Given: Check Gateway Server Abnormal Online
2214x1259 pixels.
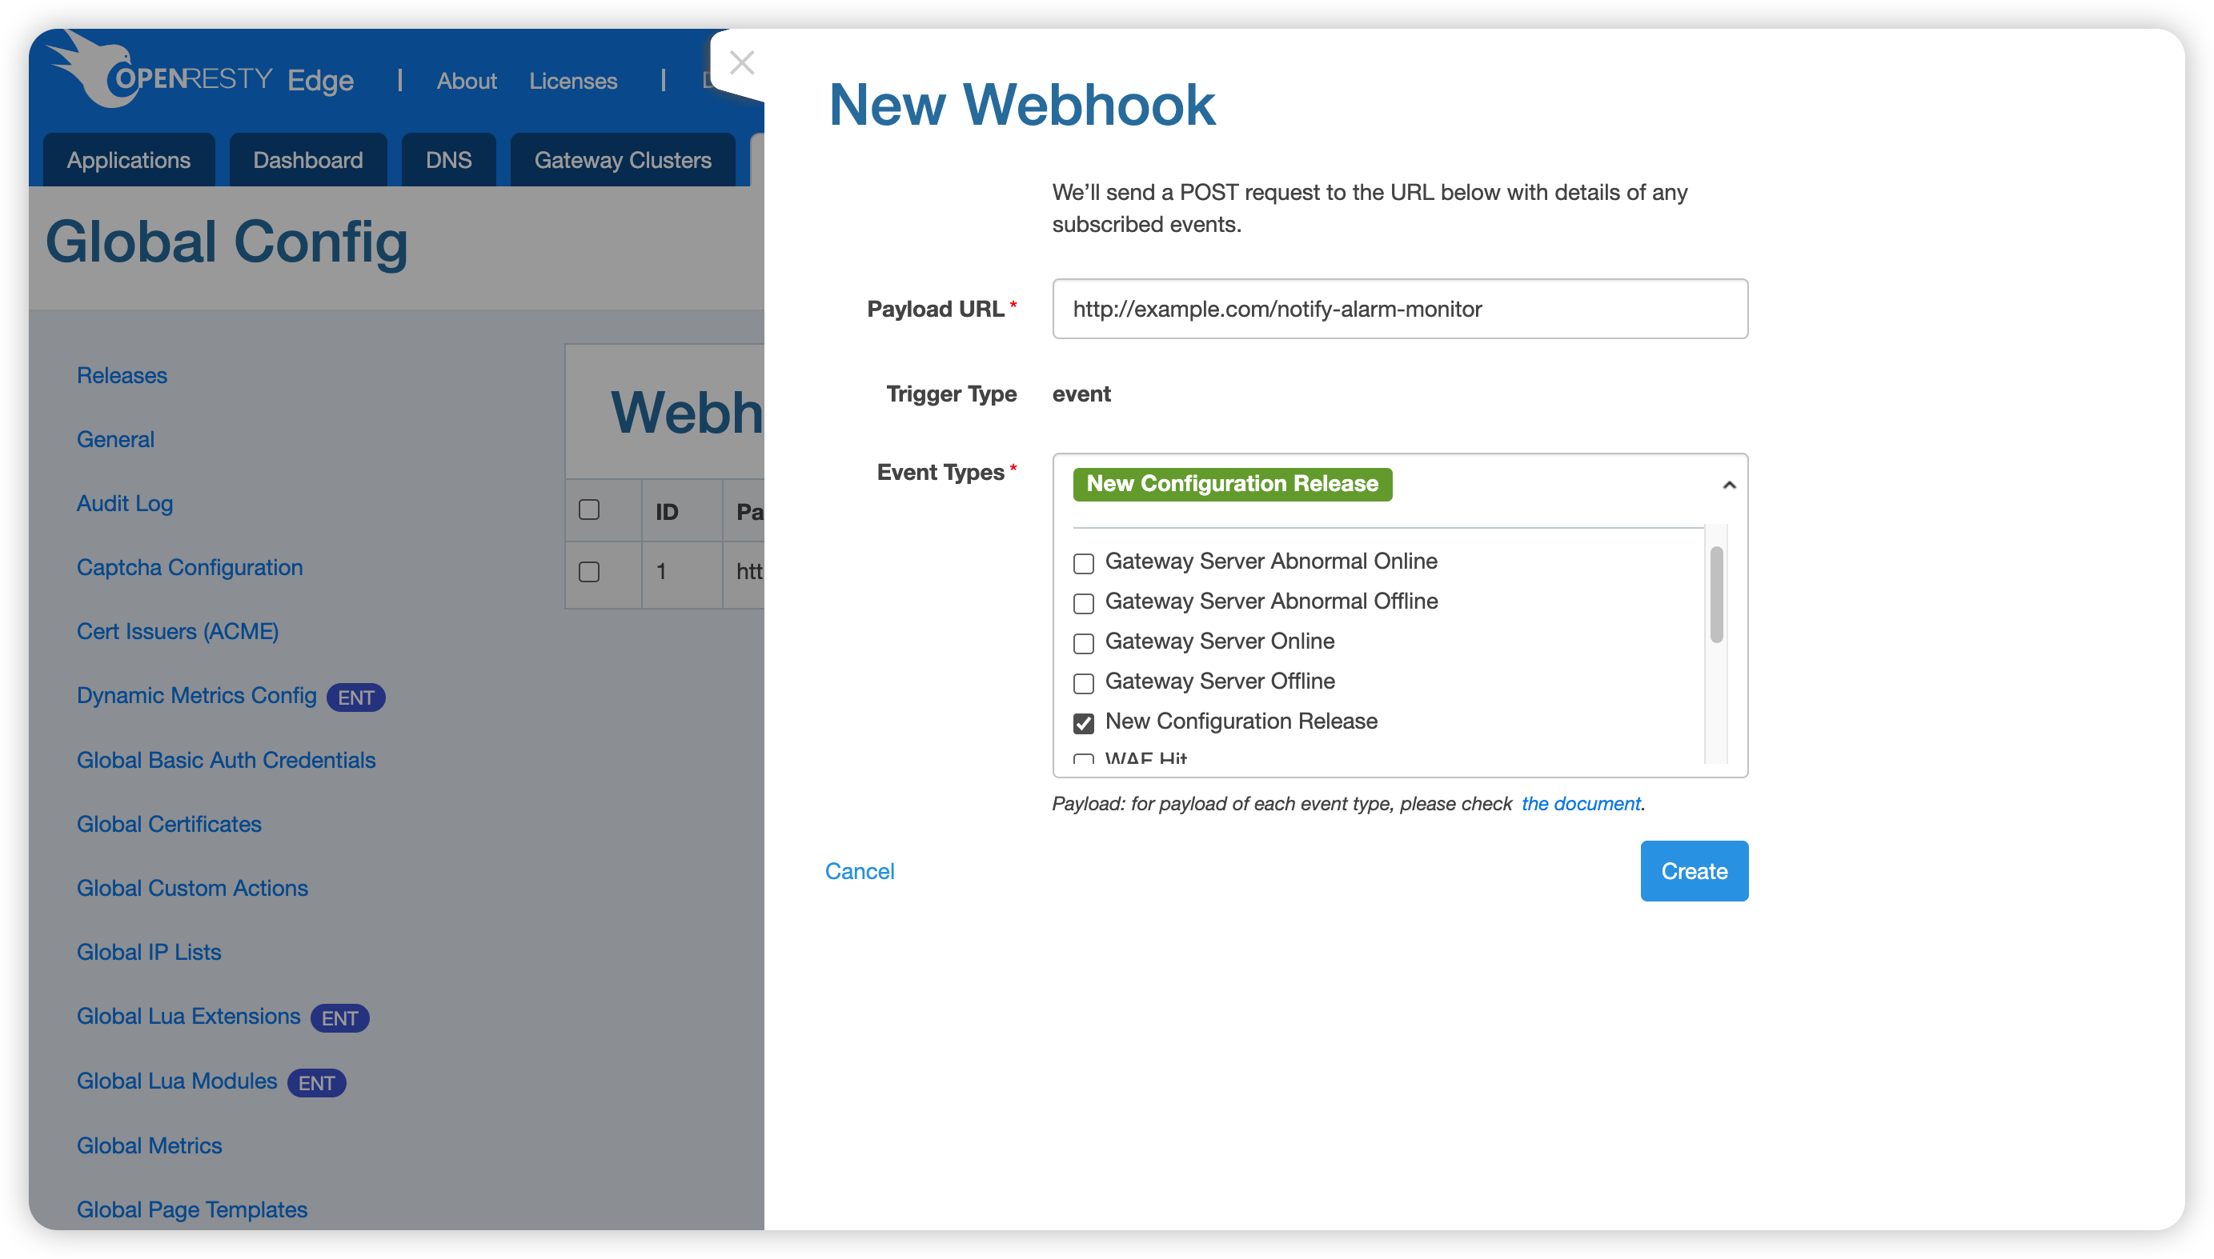Looking at the screenshot, I should [1083, 563].
